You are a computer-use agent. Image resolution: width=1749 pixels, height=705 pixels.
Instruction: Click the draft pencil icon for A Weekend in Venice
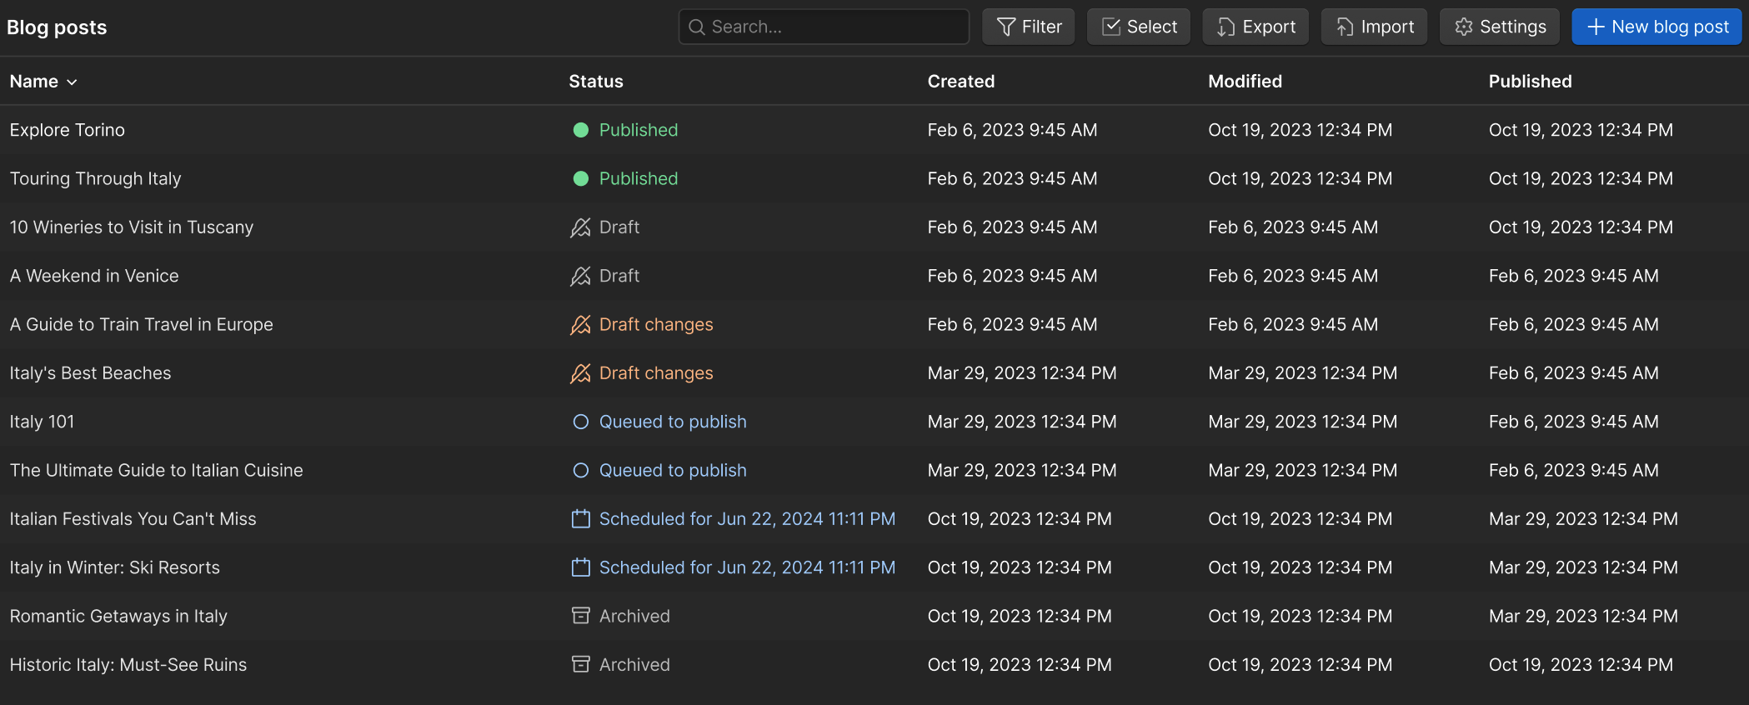(580, 276)
